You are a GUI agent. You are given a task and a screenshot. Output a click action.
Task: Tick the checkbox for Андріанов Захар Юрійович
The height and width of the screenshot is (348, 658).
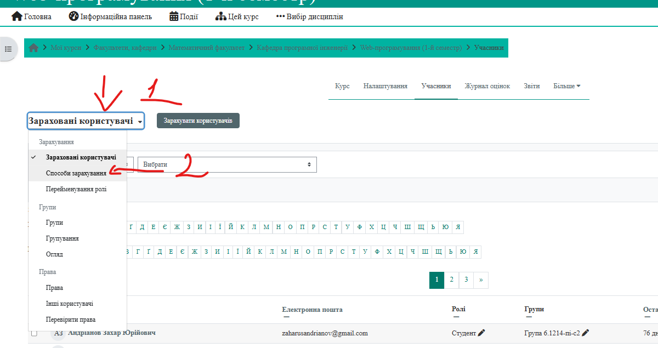34,333
